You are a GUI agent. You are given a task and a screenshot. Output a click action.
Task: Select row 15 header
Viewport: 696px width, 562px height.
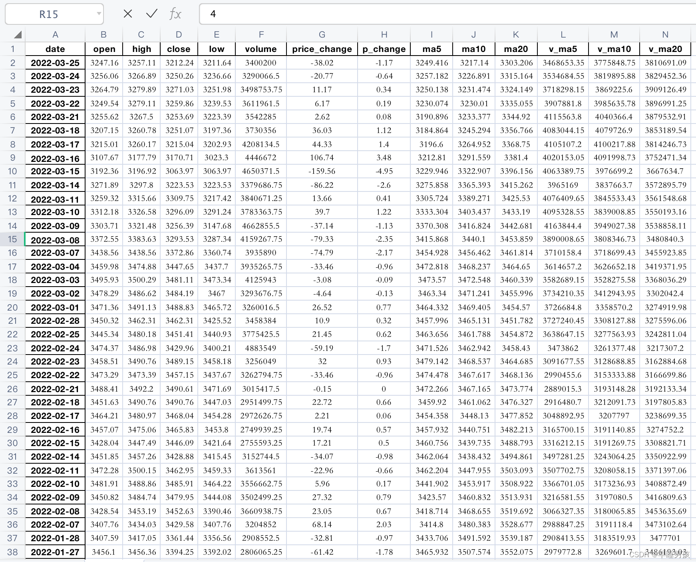pos(13,239)
